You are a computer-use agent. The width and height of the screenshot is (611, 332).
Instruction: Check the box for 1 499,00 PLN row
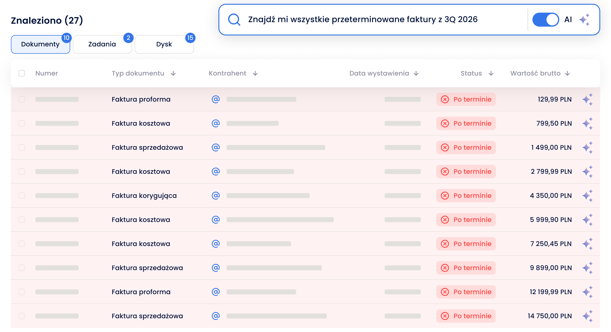click(22, 147)
